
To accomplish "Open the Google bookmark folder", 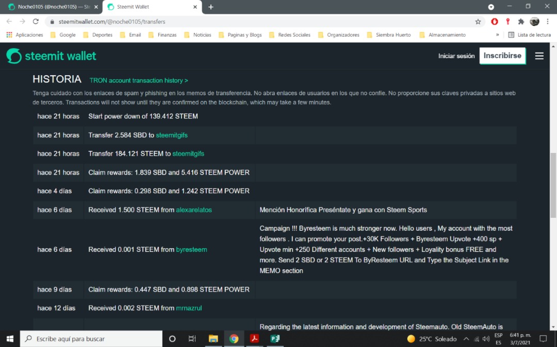I will [x=63, y=34].
